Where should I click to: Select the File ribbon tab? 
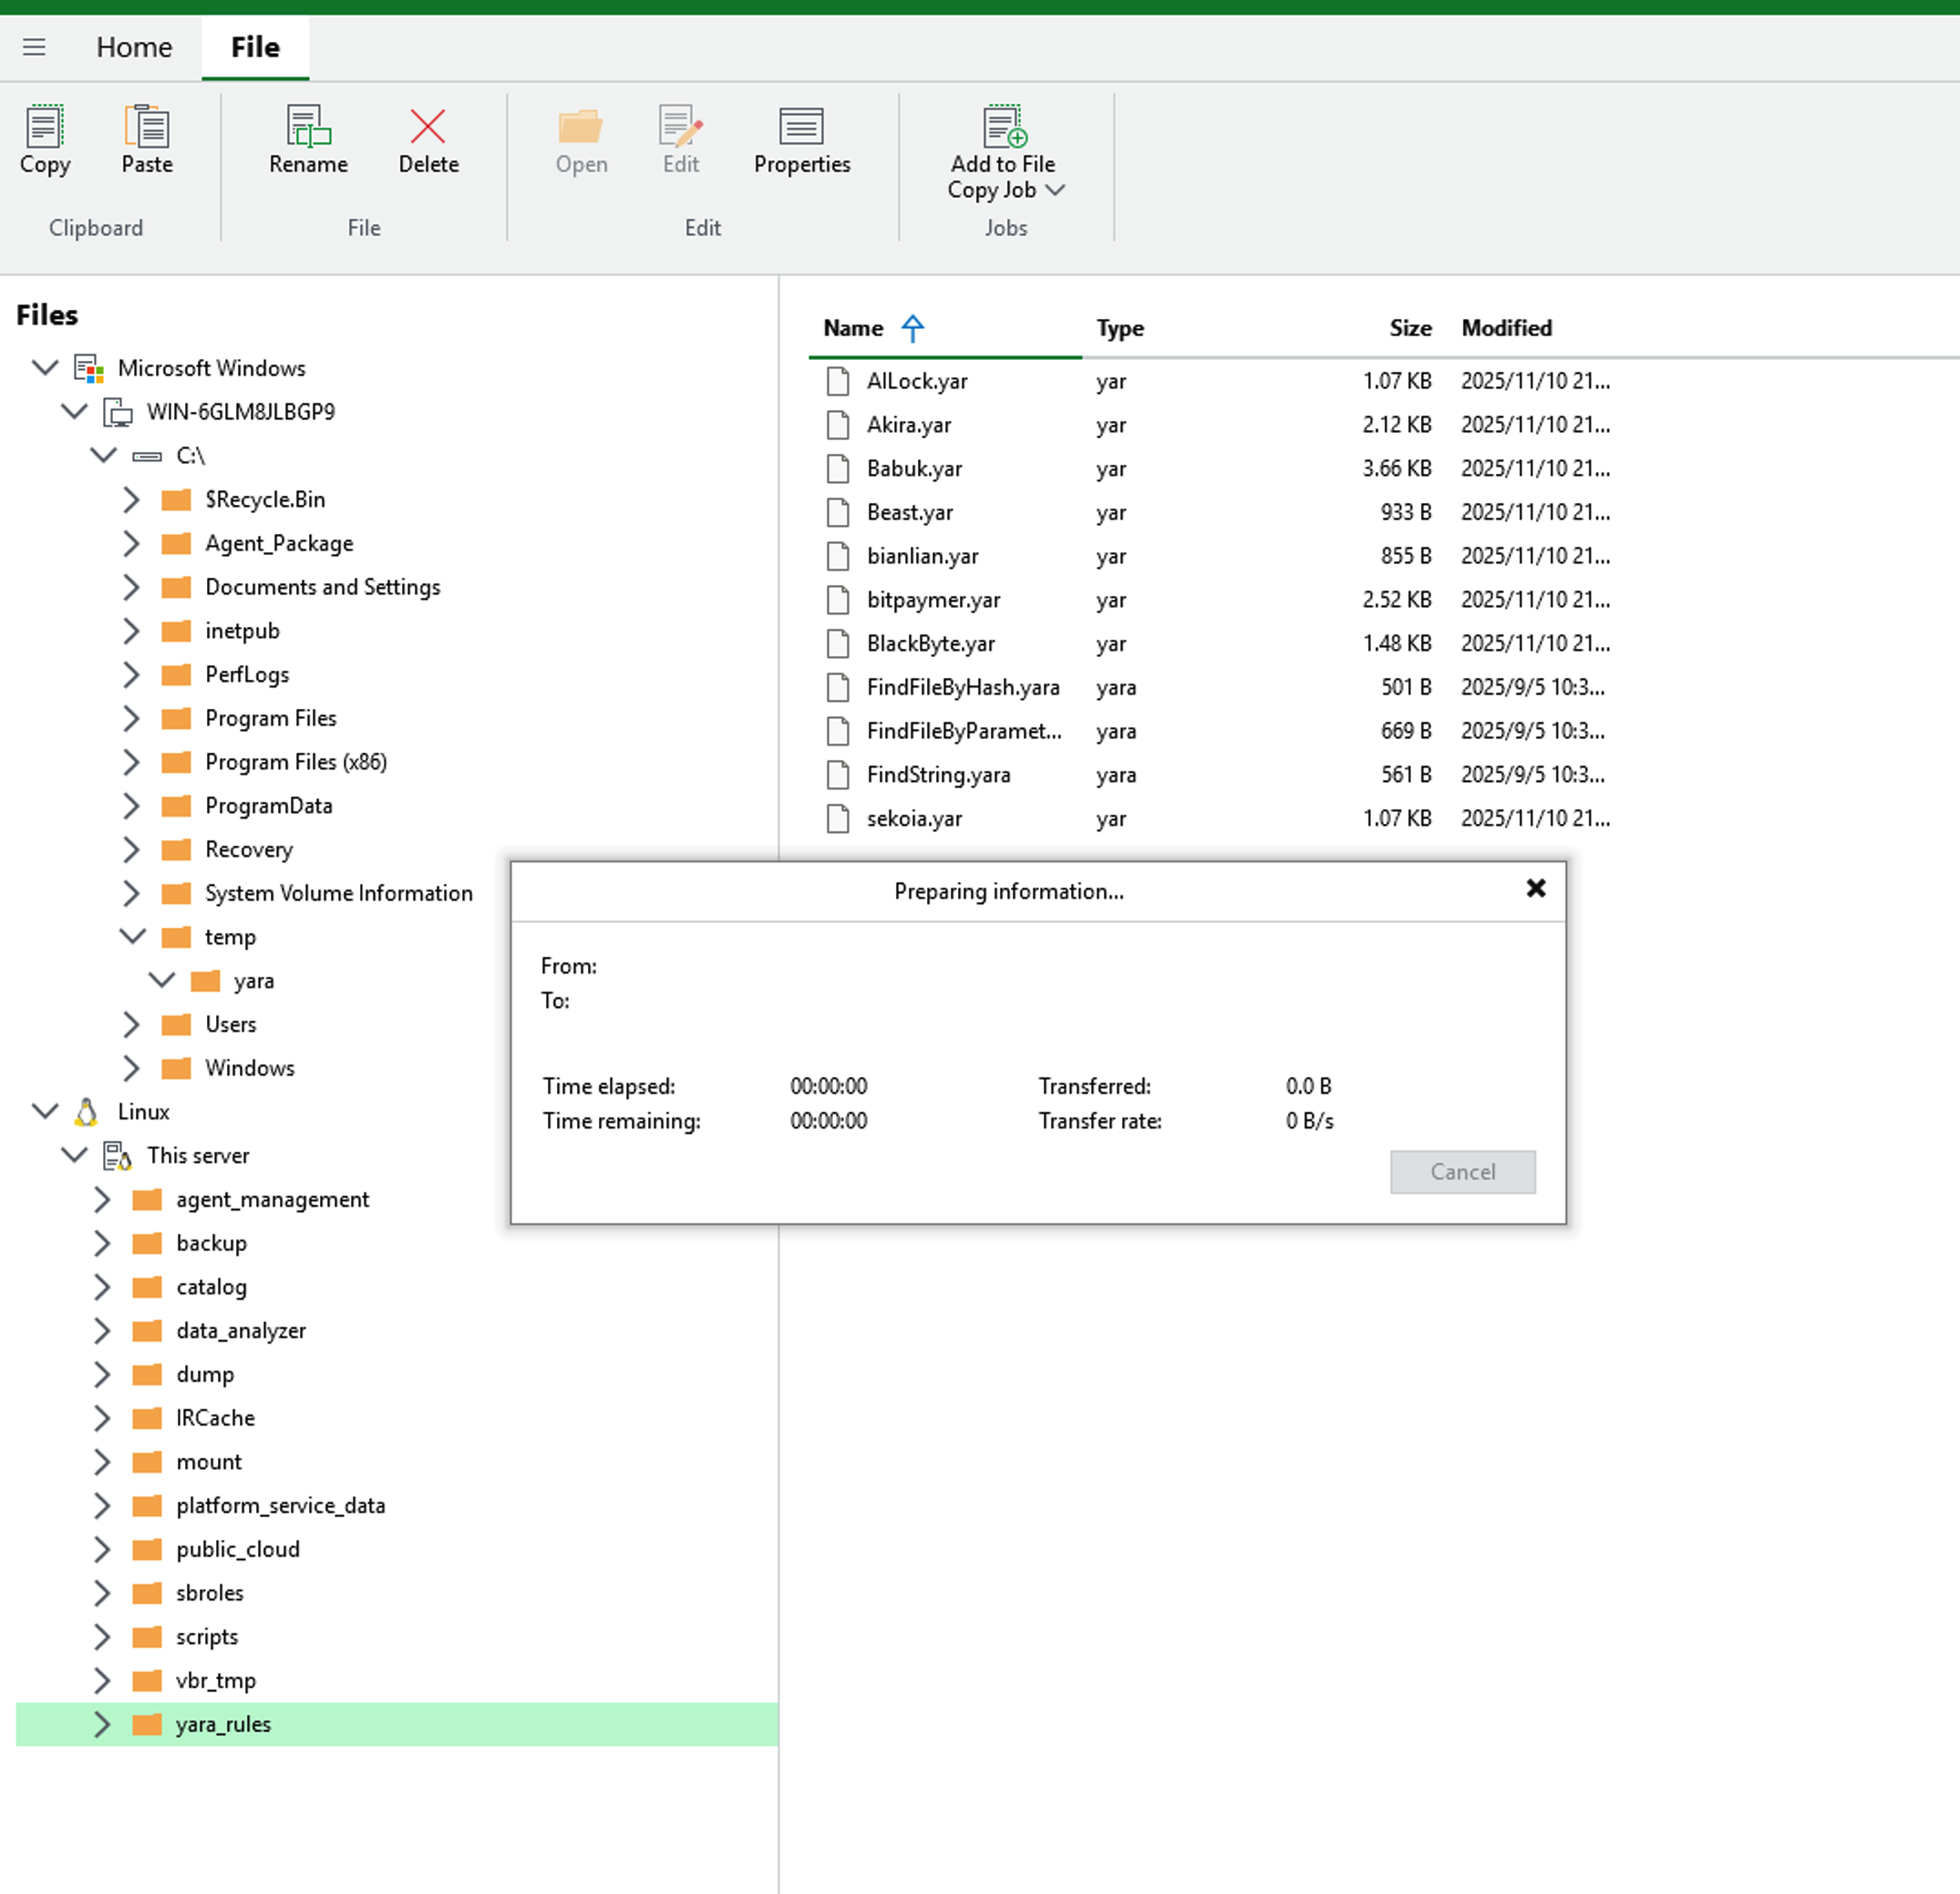255,47
